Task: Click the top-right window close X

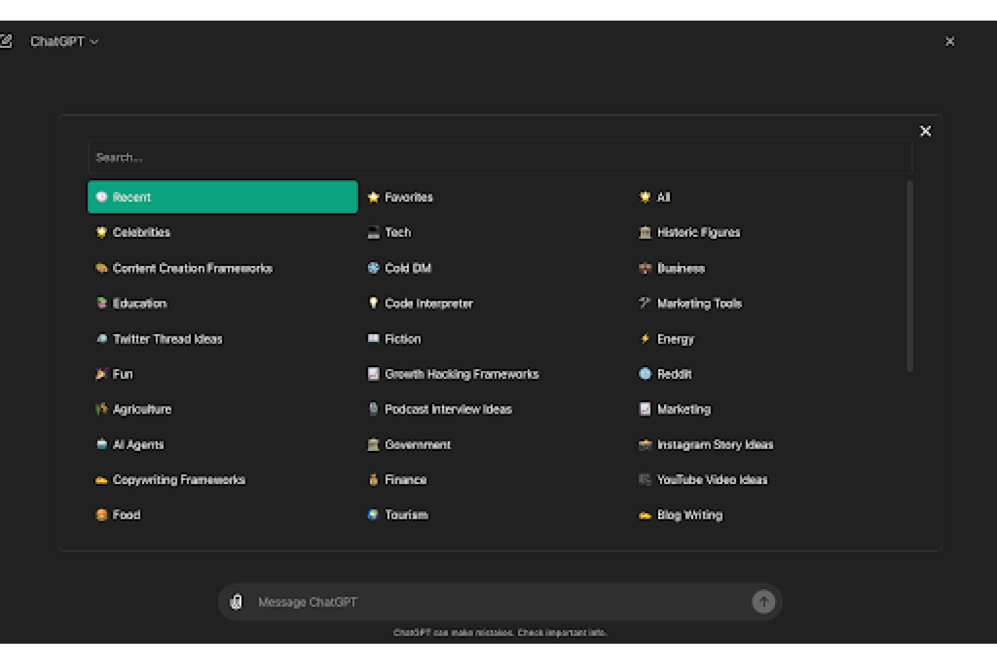Action: (950, 41)
